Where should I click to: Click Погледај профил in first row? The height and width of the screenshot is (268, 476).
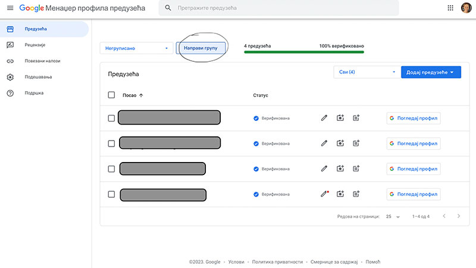point(414,118)
